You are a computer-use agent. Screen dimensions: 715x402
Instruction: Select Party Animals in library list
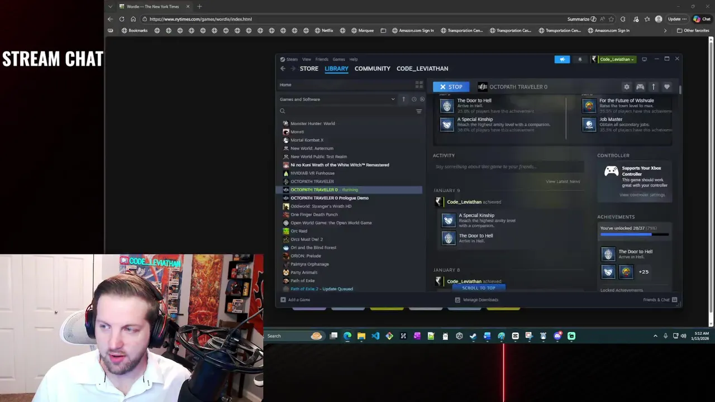304,272
